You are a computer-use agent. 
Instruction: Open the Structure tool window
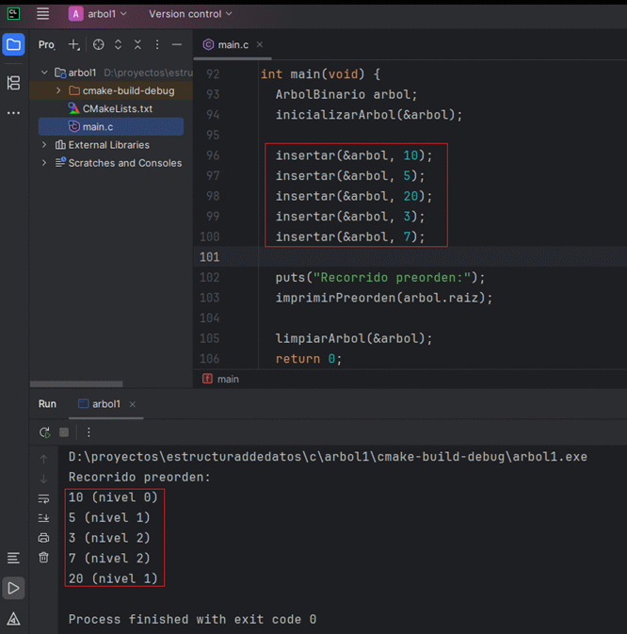point(13,83)
